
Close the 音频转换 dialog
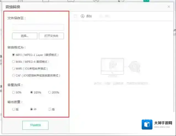(169, 7)
